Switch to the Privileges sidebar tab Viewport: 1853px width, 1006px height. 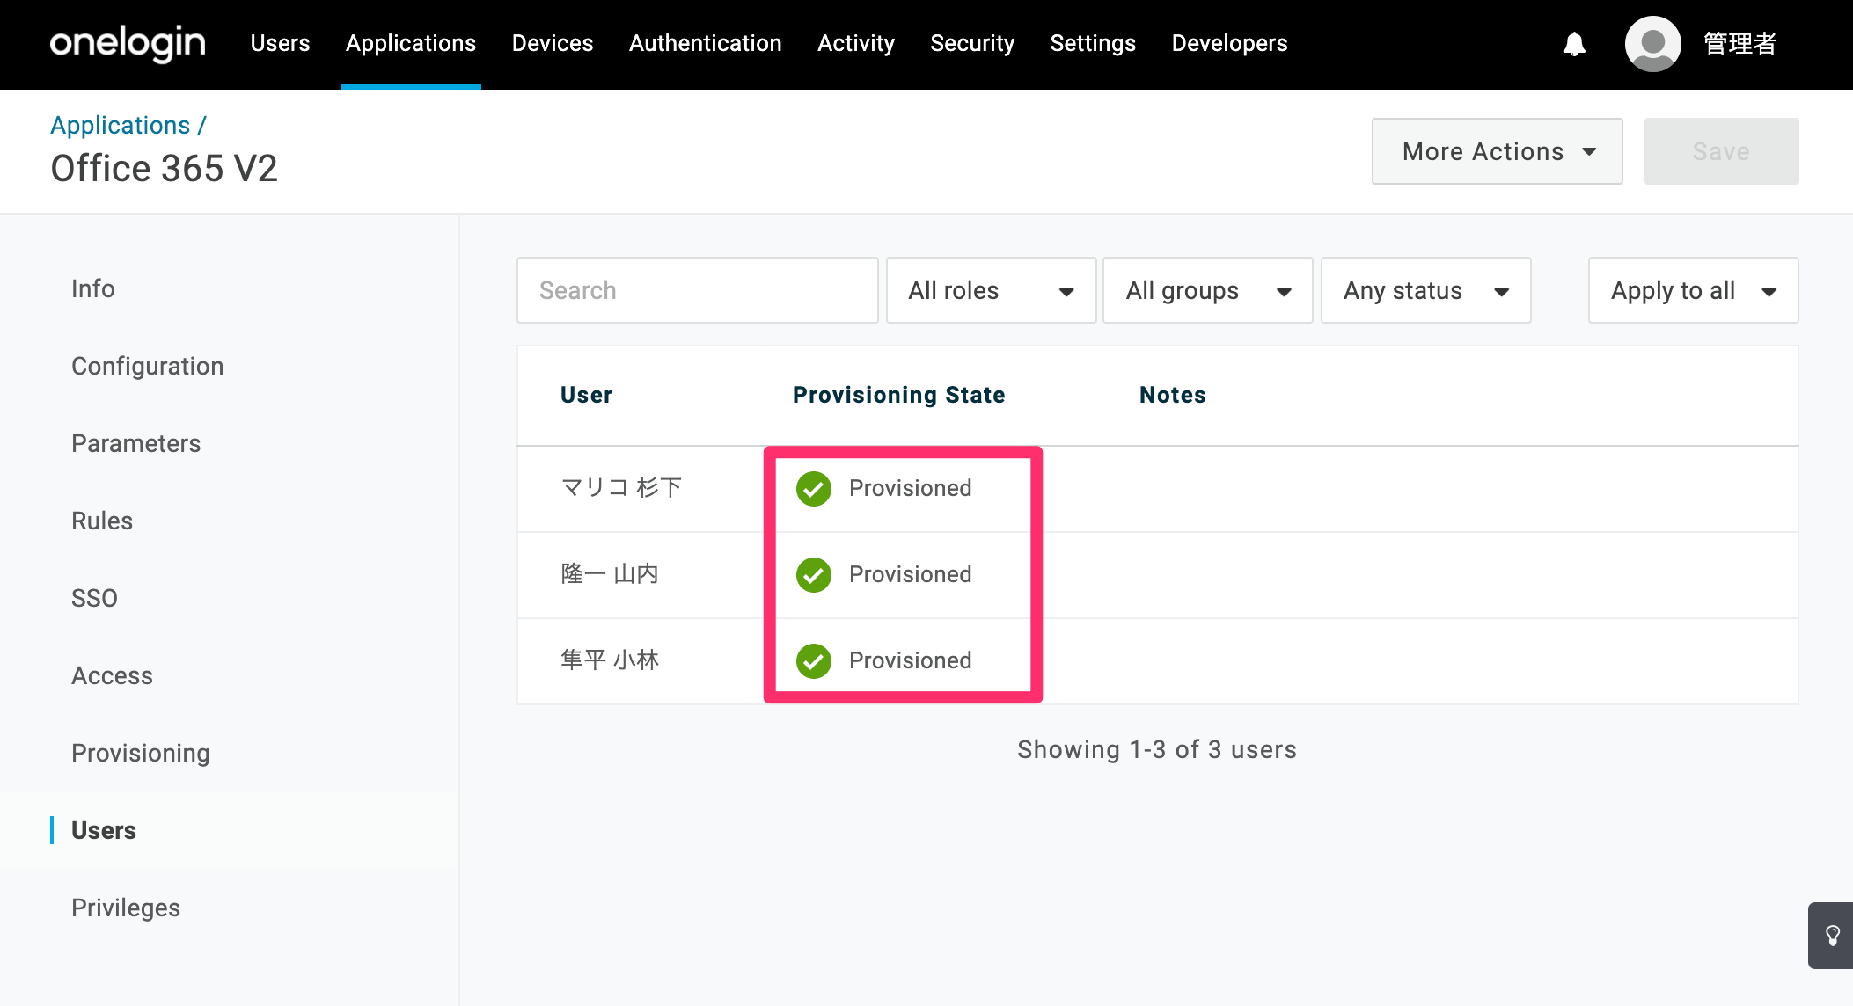click(x=126, y=908)
